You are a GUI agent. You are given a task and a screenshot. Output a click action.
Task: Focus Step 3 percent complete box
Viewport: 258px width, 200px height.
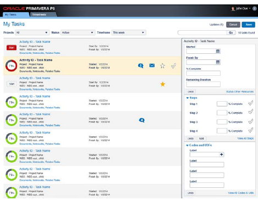(x=222, y=122)
